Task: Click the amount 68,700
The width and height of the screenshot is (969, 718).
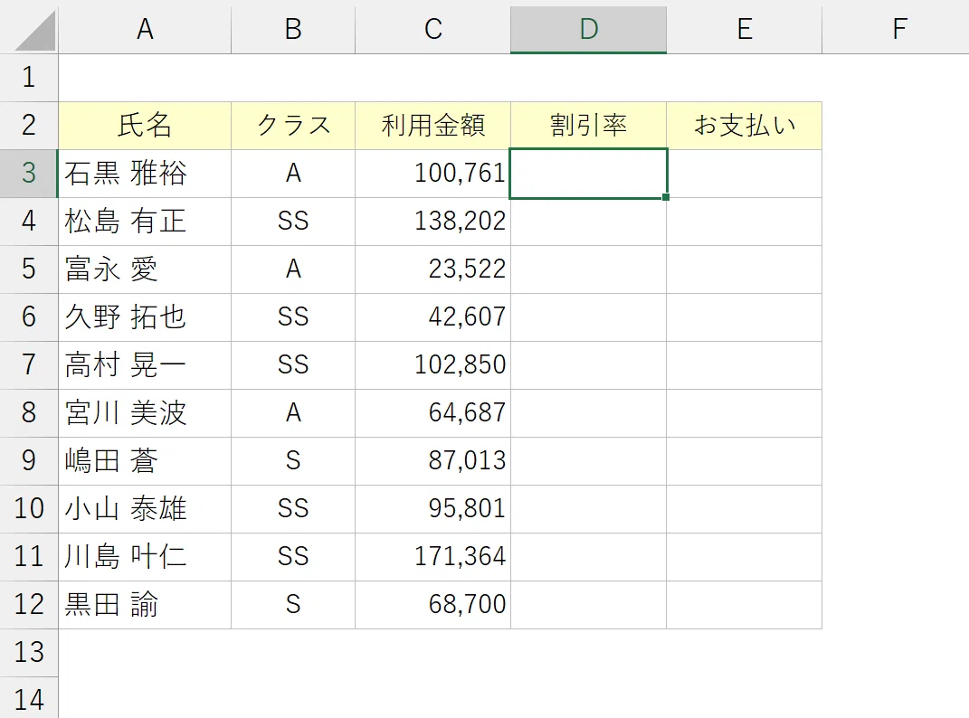Action: (467, 605)
